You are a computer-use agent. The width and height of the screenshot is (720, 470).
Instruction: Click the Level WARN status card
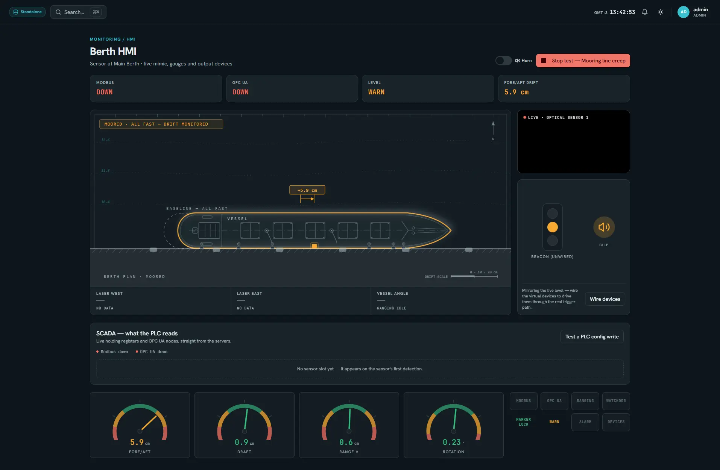click(428, 88)
